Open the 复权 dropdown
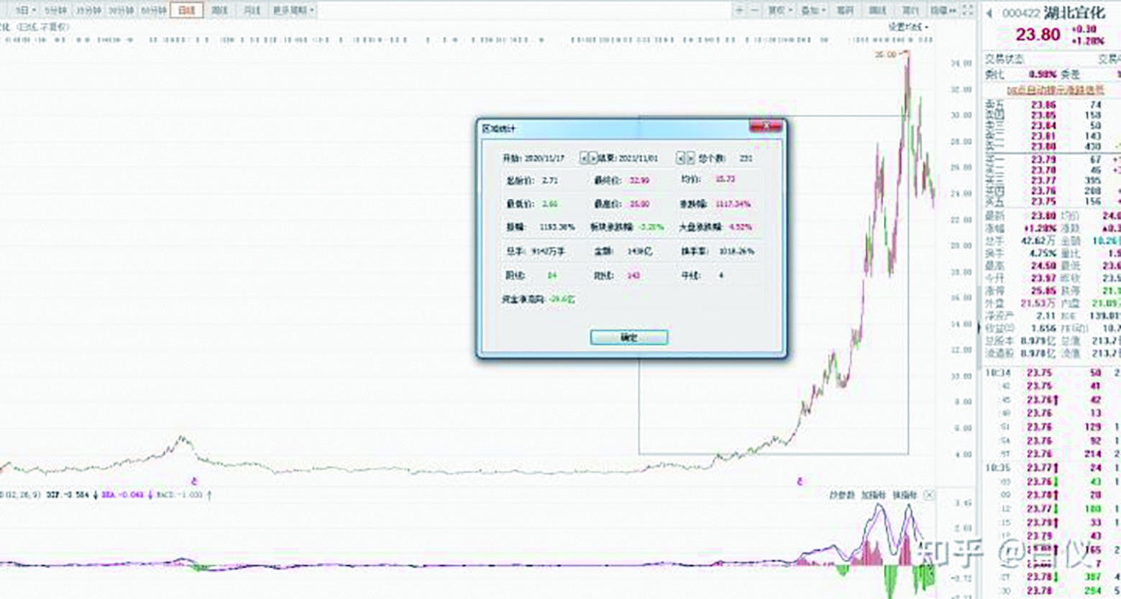The image size is (1121, 599). (779, 10)
